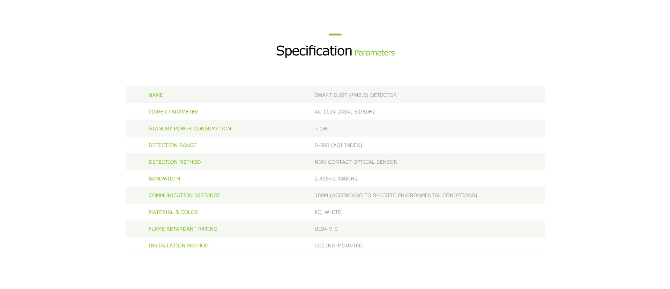670x289 pixels.
Task: Click the UL94 V-0 flame rating value
Action: [326, 229]
